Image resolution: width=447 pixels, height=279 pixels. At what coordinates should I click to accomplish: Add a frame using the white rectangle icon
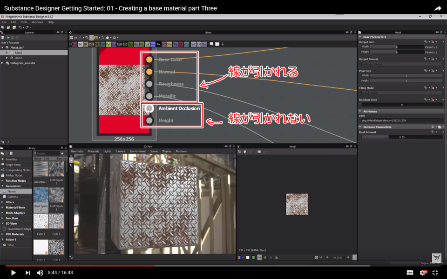pos(217,44)
